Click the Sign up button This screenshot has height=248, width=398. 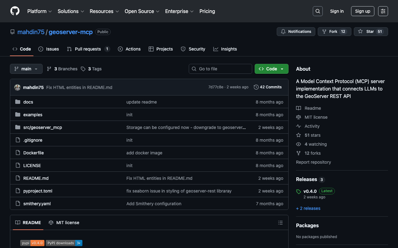[x=362, y=11]
